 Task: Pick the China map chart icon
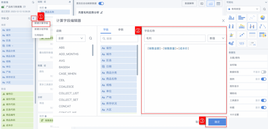point(231,44)
